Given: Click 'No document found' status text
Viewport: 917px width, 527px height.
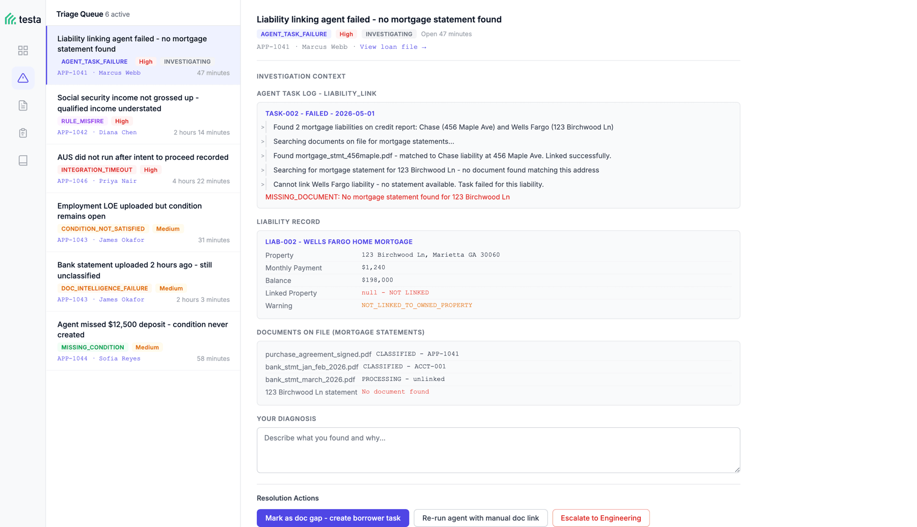Looking at the screenshot, I should pyautogui.click(x=395, y=392).
